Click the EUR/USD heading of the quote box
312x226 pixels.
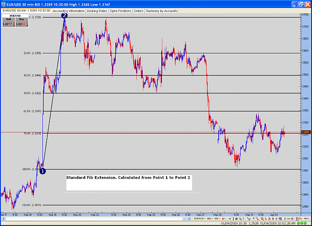point(15,16)
